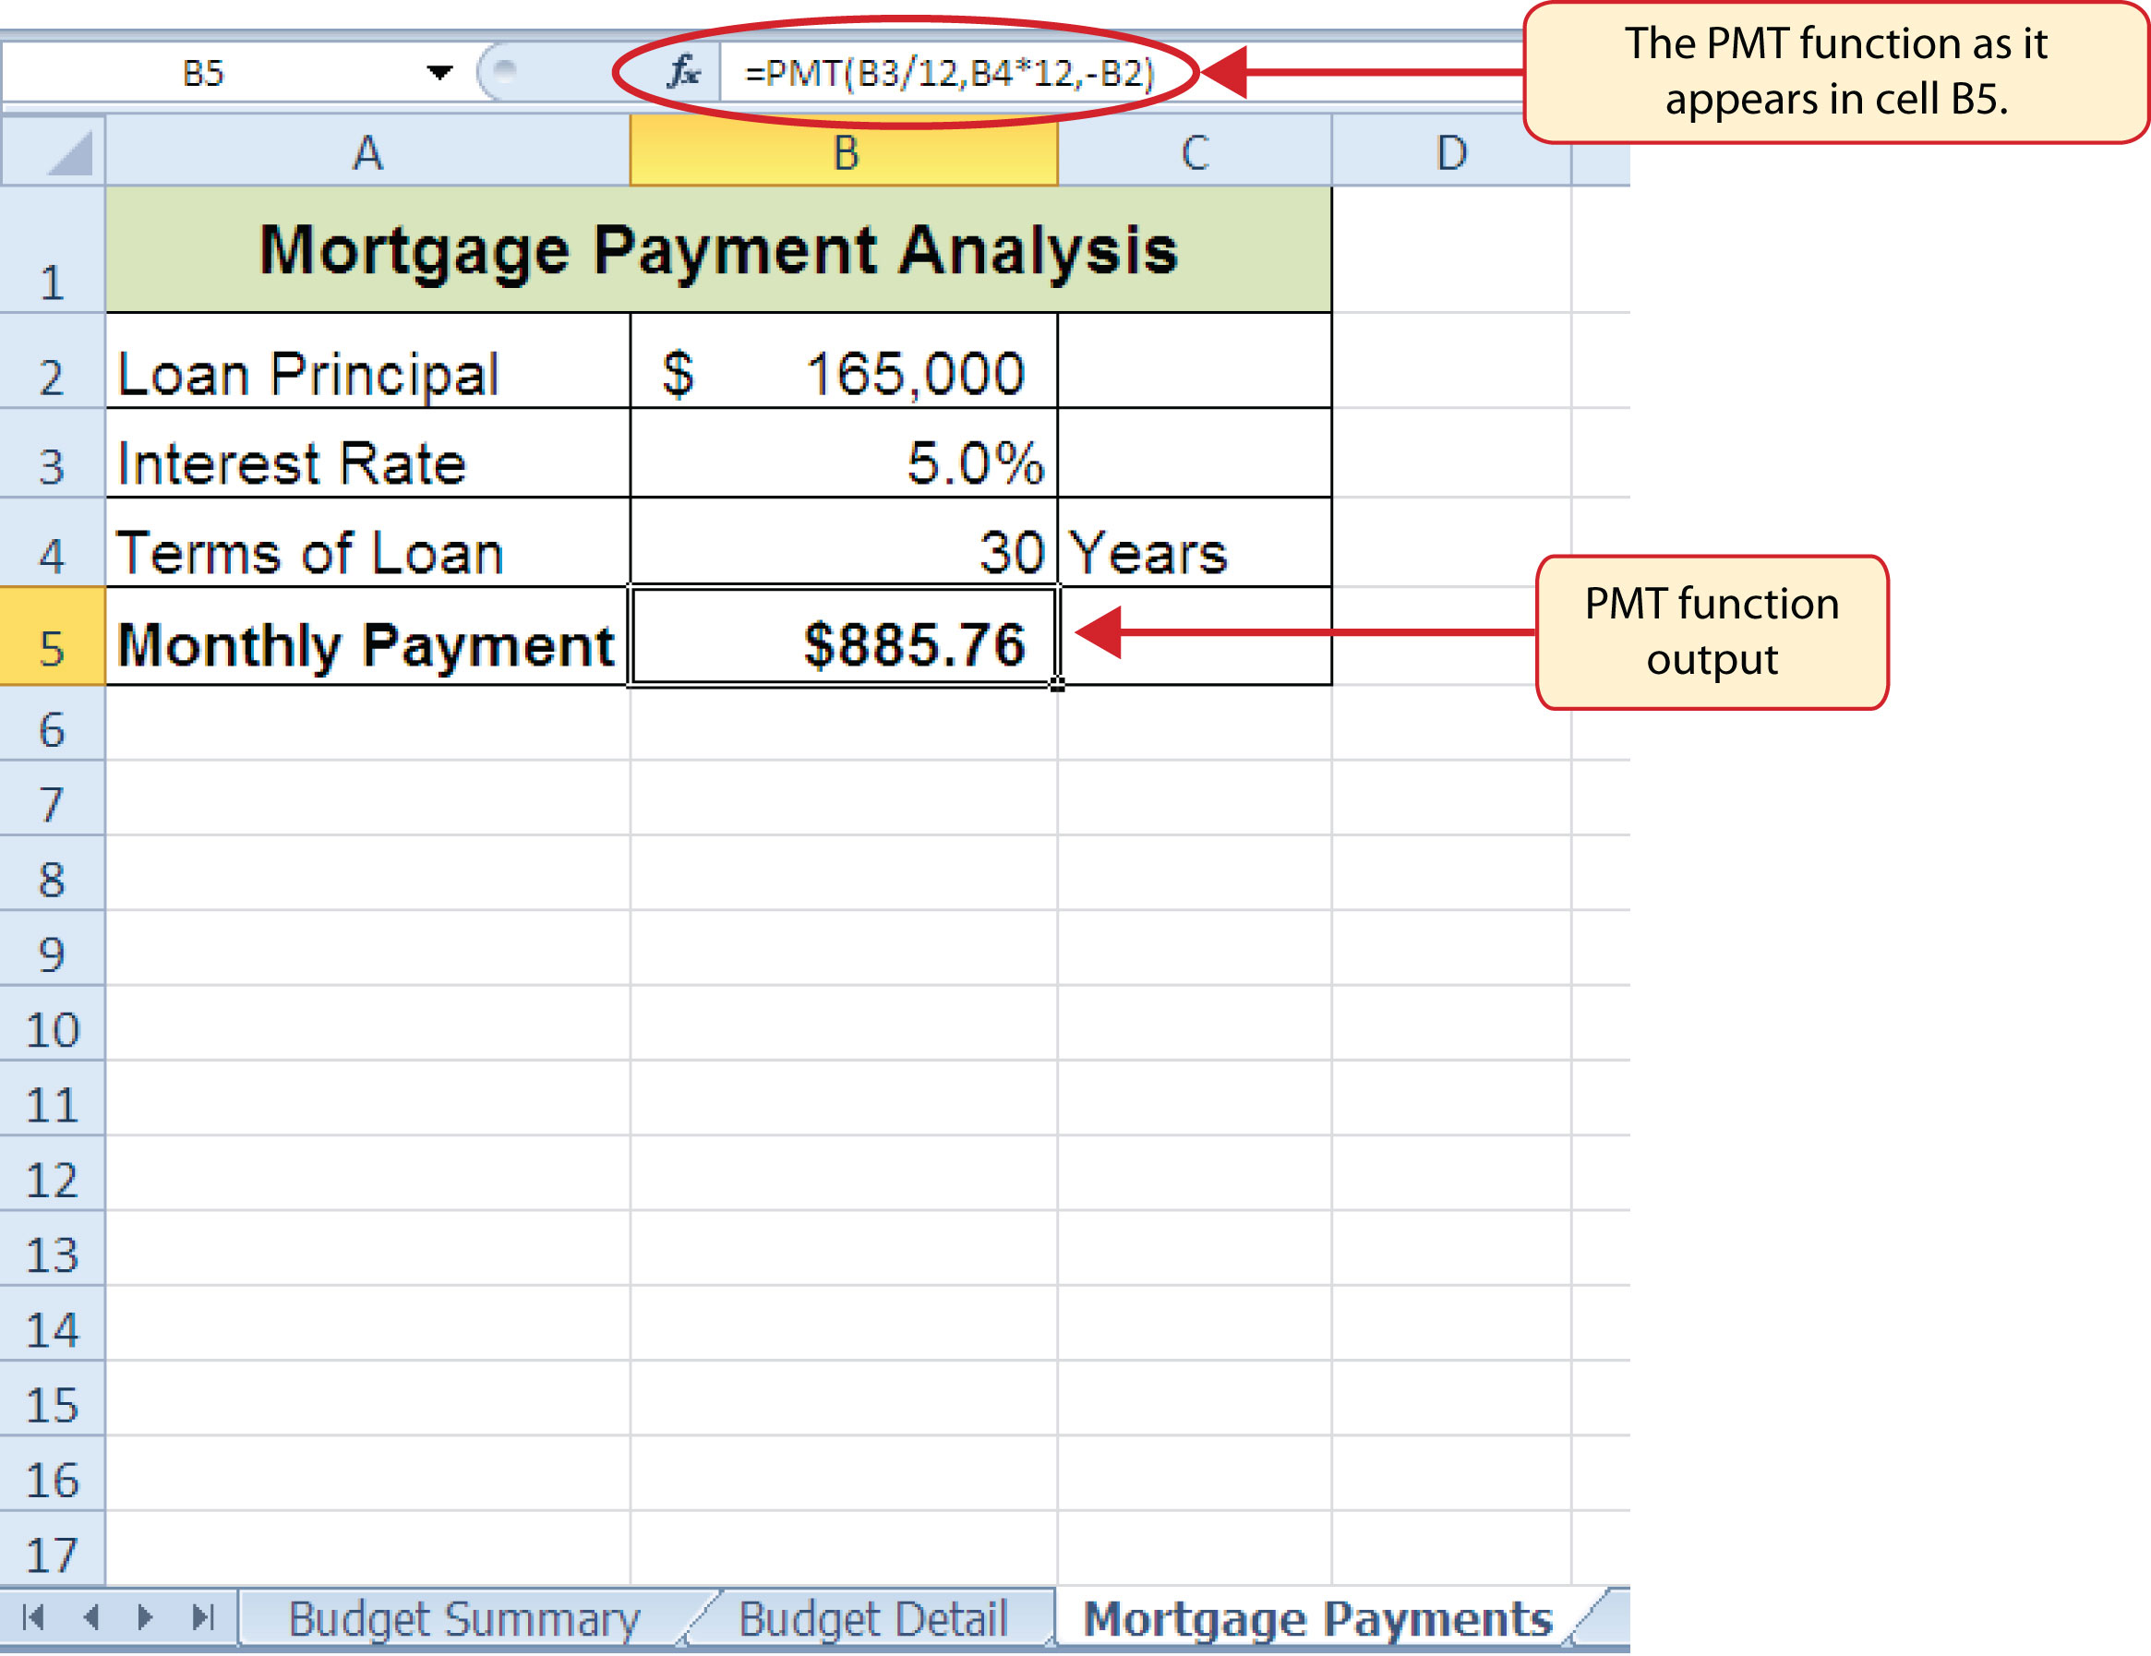Click the fill handle of cell B5
2151x1656 pixels.
[x=1058, y=684]
